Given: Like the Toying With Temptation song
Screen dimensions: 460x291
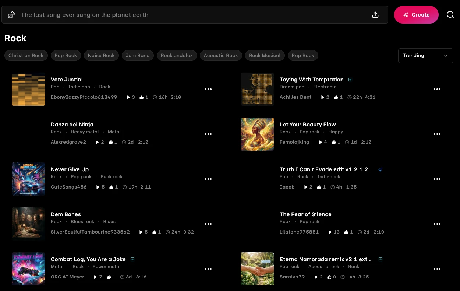Looking at the screenshot, I should tap(336, 97).
